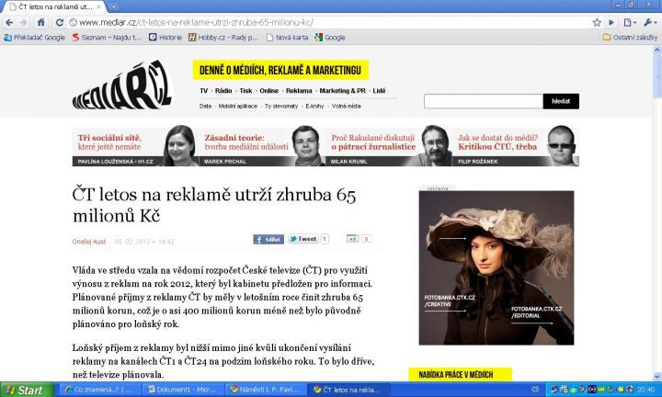The image size is (662, 397).
Task: Click the system tray clock 20:40
Action: pos(646,390)
